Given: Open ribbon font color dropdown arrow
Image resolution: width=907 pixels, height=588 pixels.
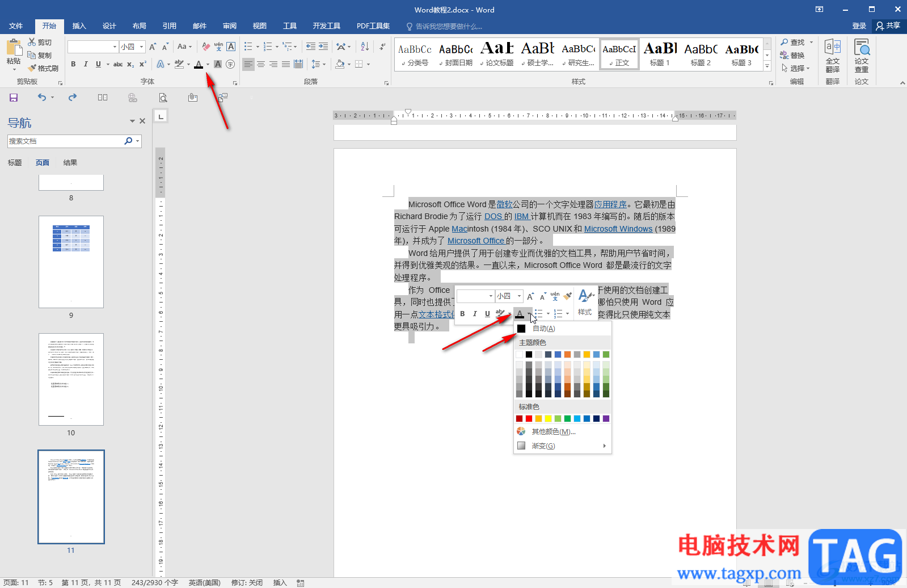Looking at the screenshot, I should (x=208, y=64).
